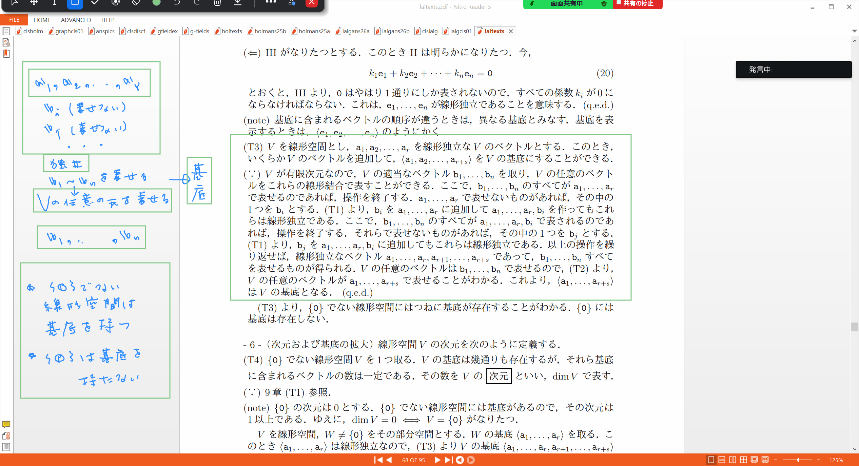Open the bottom list panel sidebar icon
Viewport: 859px width, 466px height.
(6, 447)
